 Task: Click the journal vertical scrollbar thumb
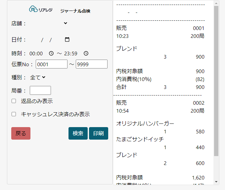tap(216, 81)
